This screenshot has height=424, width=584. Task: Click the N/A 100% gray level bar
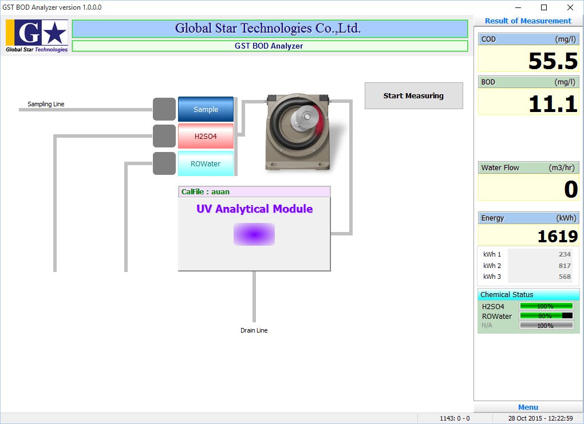pyautogui.click(x=546, y=326)
